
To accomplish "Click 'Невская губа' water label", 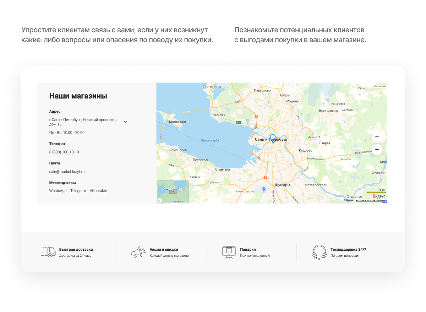I will (210, 140).
